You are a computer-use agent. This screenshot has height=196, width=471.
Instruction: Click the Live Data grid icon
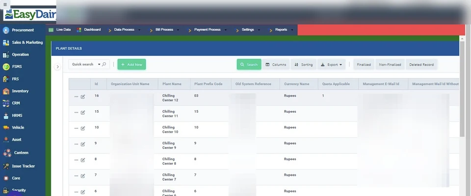click(51, 30)
